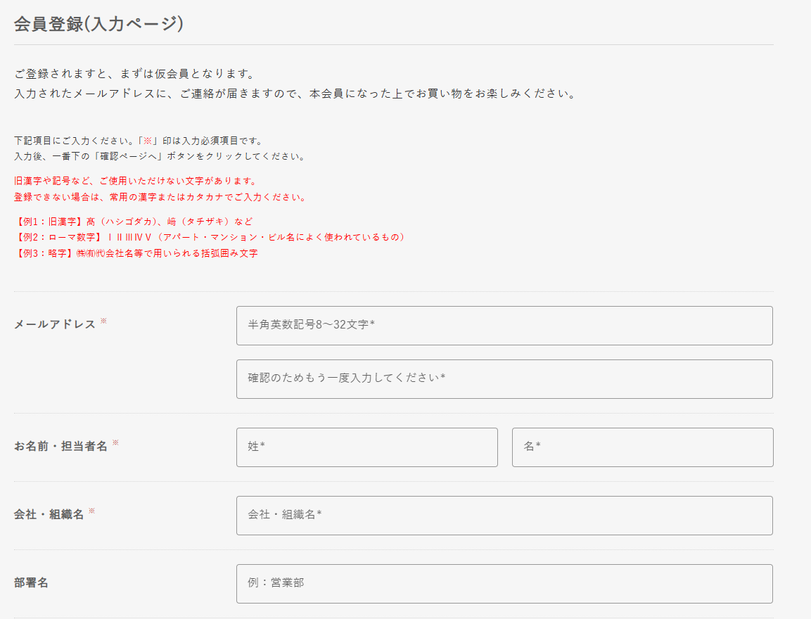Click the email address input field
The image size is (811, 619).
[504, 326]
